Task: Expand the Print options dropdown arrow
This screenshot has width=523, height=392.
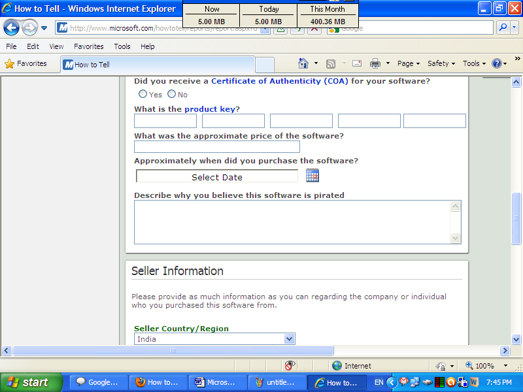Action: [388, 63]
